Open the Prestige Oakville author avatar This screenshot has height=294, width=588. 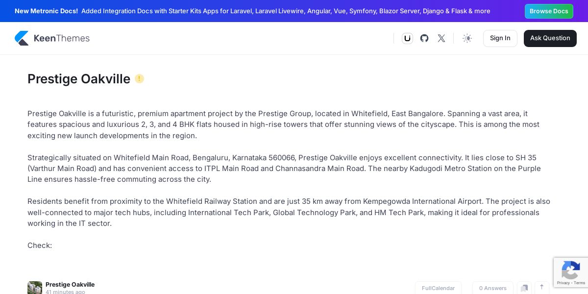point(35,288)
